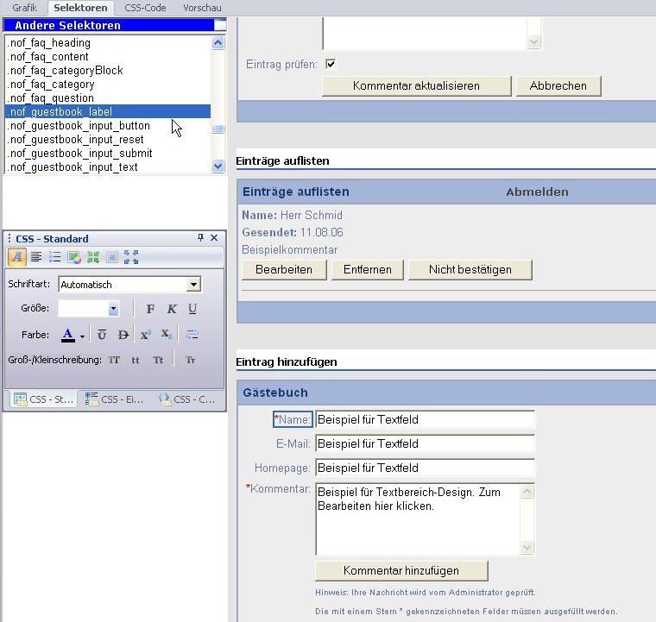Select the superscript x² icon
Screen dimensions: 656x622
tap(145, 335)
